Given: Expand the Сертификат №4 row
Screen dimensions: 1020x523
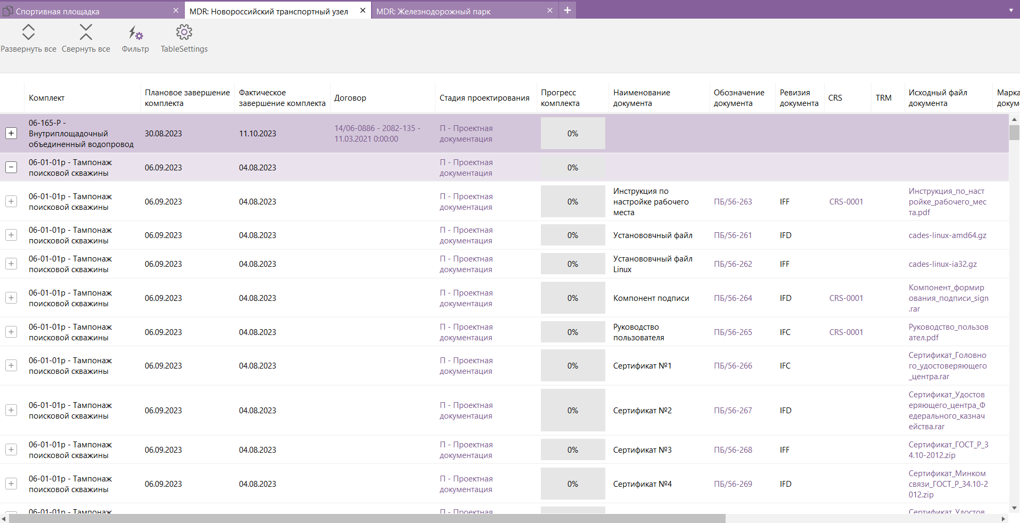Looking at the screenshot, I should (11, 484).
